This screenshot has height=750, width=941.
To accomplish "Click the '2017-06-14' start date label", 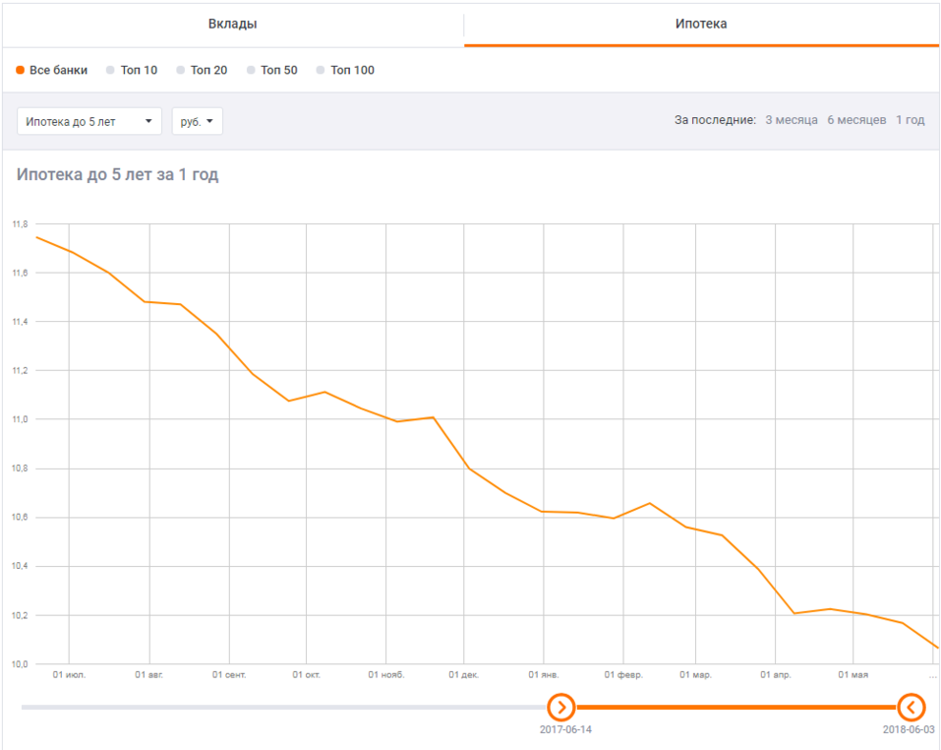I will coord(565,730).
